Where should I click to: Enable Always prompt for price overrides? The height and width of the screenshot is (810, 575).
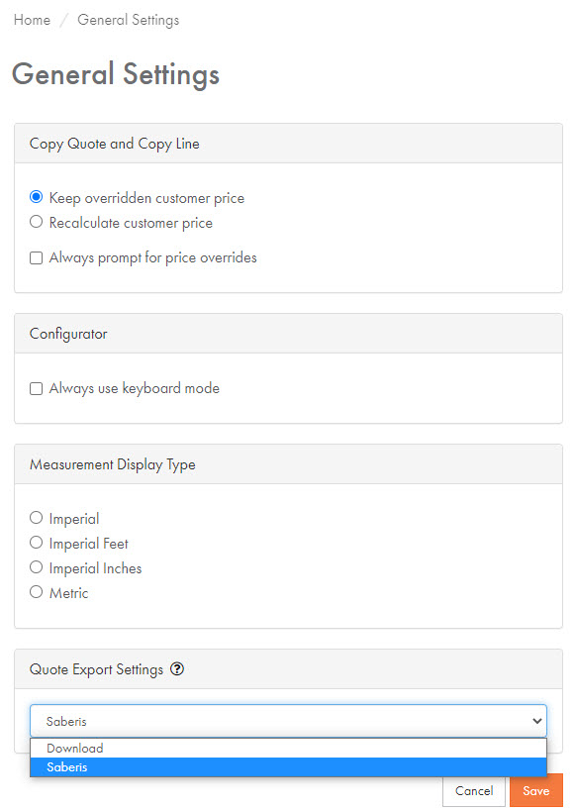tap(37, 257)
